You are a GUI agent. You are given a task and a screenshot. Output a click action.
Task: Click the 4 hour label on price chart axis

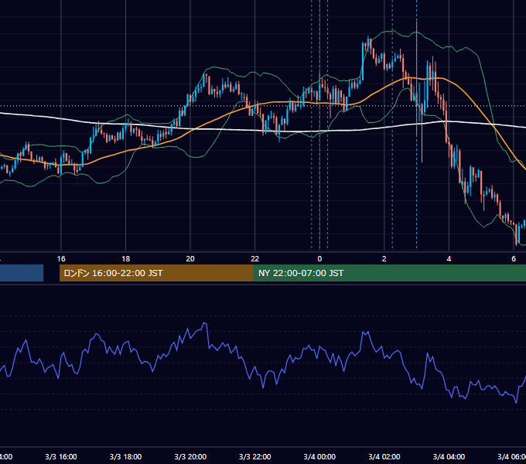(449, 259)
